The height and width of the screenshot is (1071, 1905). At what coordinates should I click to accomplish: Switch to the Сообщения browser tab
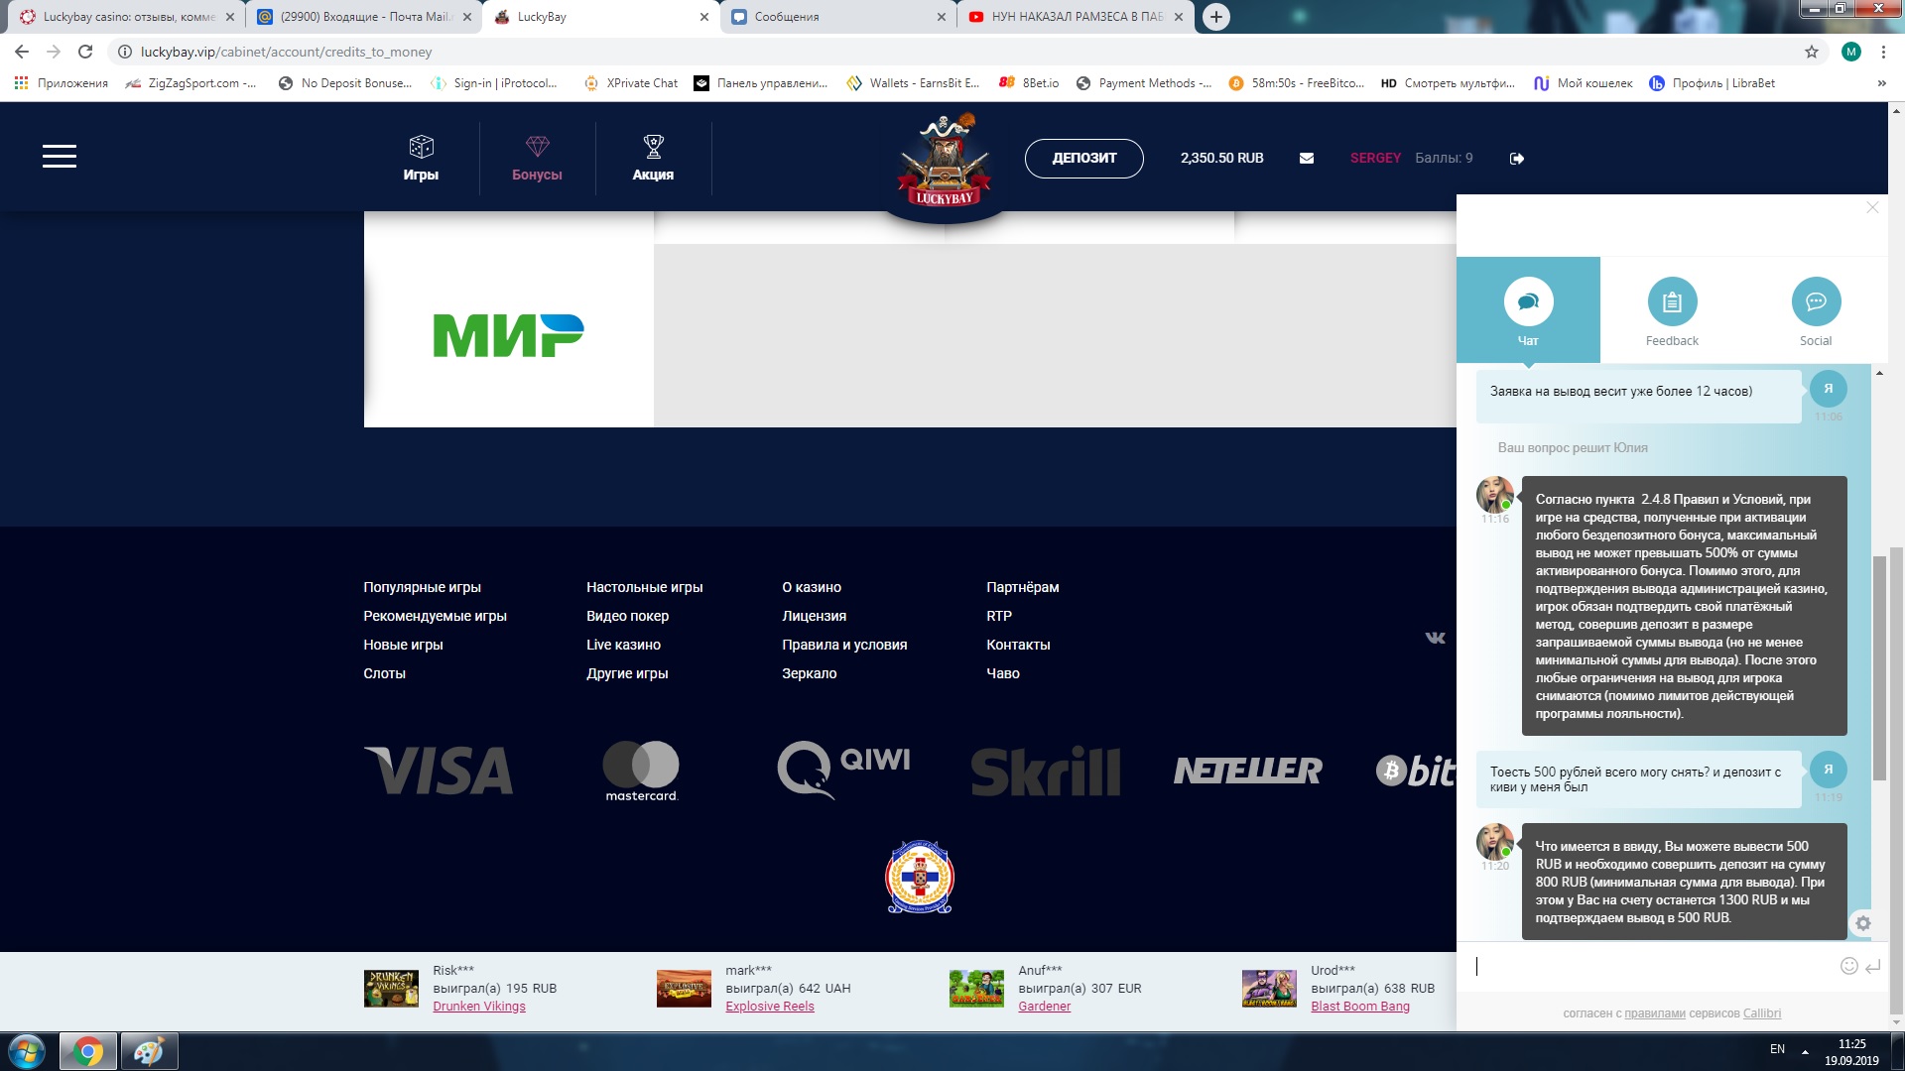click(x=838, y=17)
